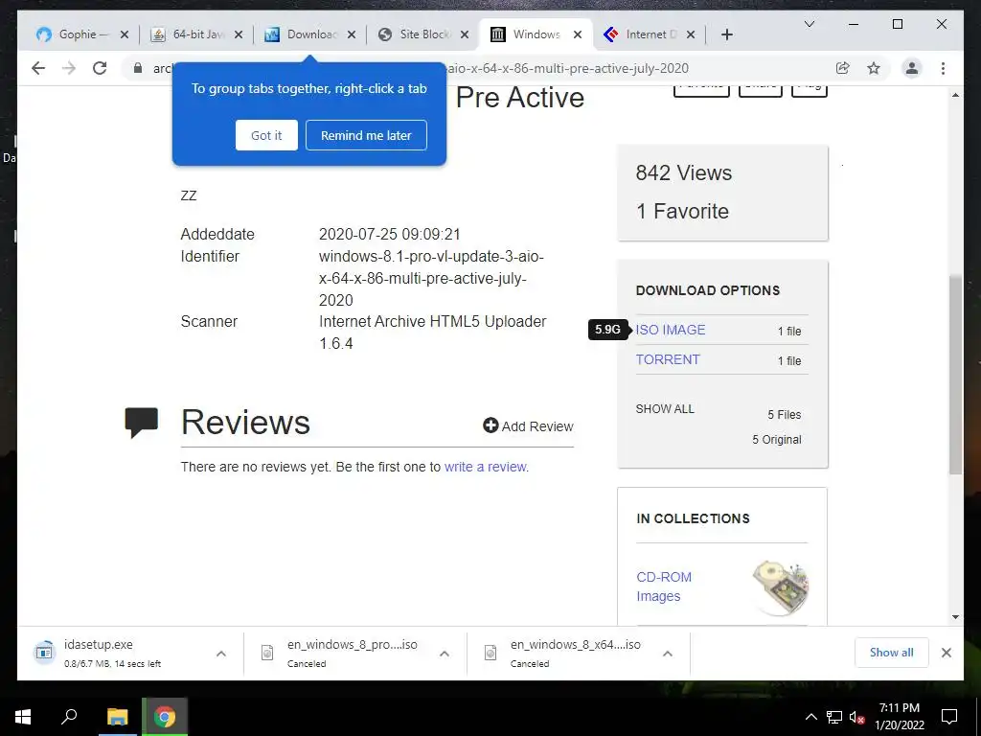This screenshot has height=736, width=981.
Task: Expand options for en_windows_8_pro iso download
Action: click(x=445, y=654)
